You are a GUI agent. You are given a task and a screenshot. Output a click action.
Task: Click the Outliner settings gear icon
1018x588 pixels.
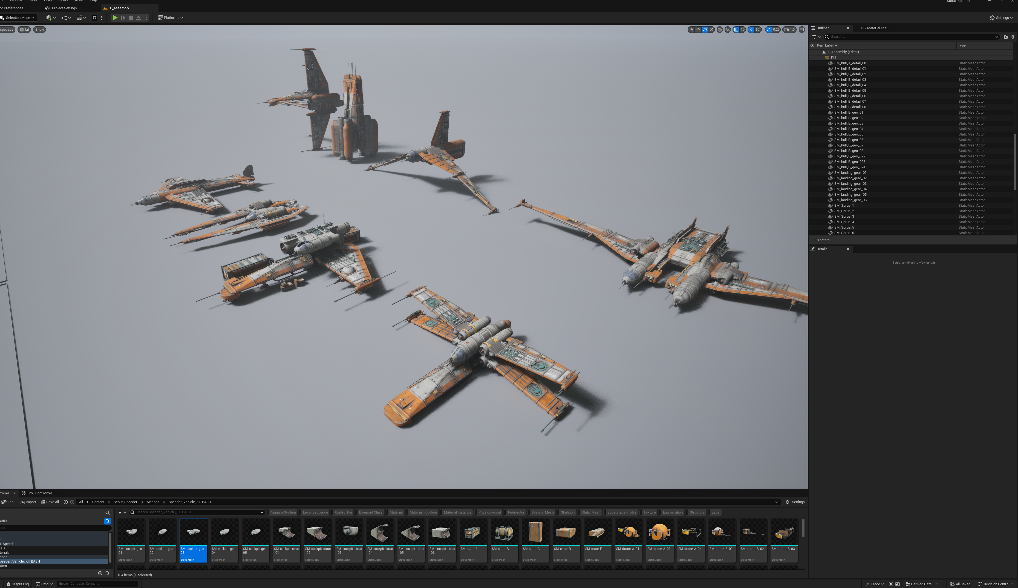1012,37
